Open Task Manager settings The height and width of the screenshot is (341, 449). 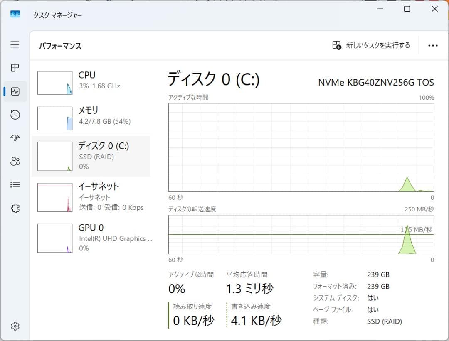pos(15,326)
